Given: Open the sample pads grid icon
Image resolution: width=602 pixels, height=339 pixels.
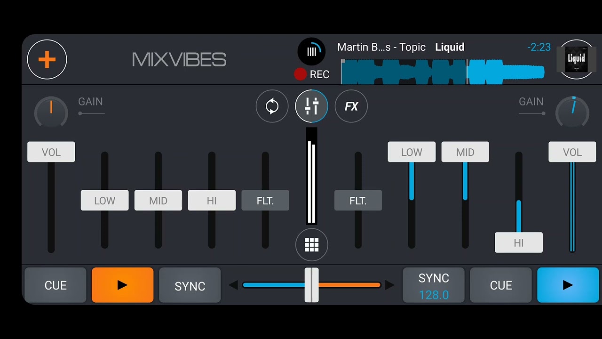Looking at the screenshot, I should [312, 245].
